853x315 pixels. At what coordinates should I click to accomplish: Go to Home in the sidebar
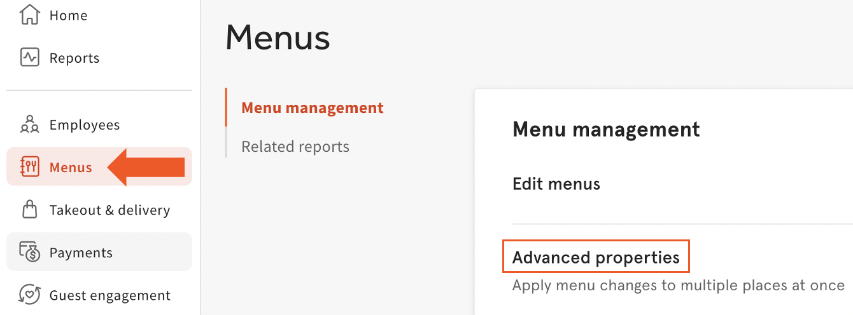[x=68, y=15]
